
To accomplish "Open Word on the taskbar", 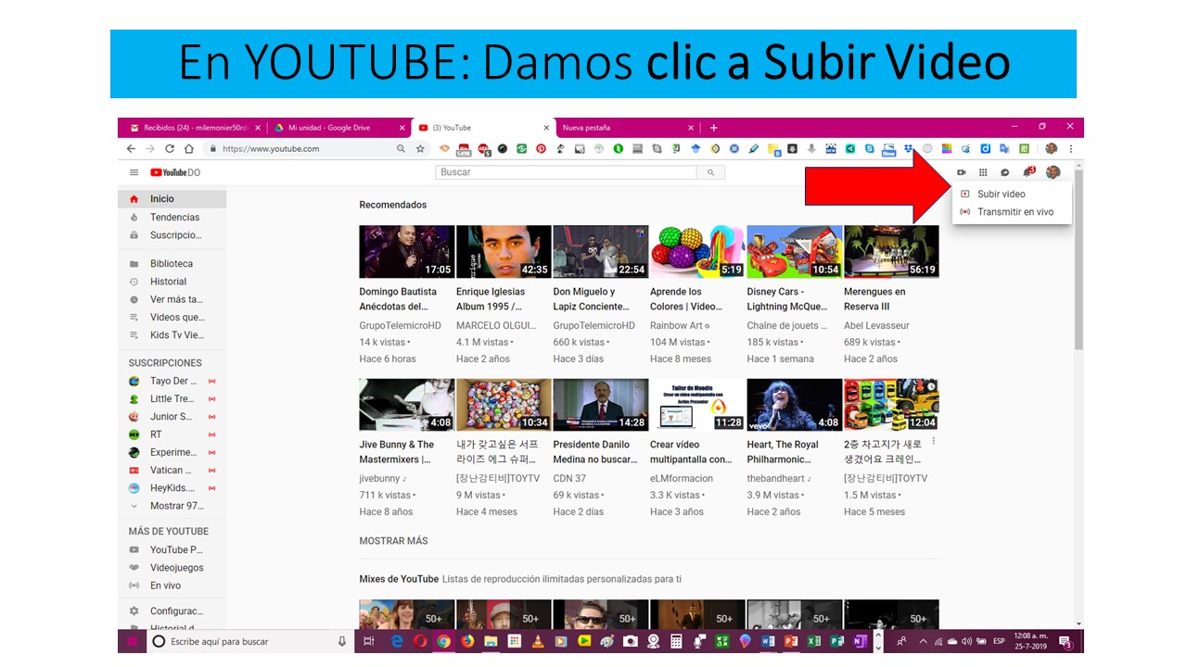I will click(768, 641).
